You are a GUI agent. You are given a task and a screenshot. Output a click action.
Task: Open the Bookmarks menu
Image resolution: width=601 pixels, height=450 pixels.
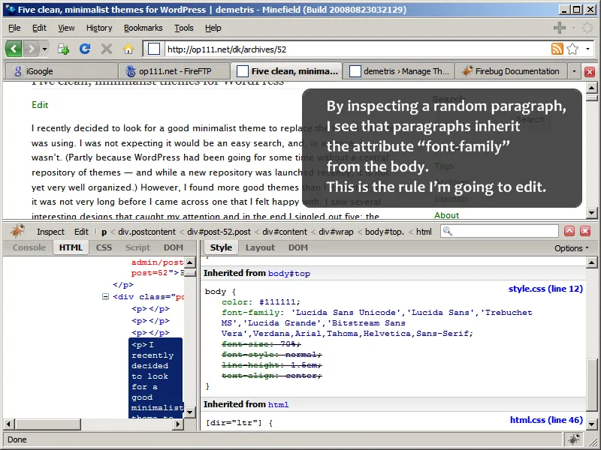click(x=143, y=28)
